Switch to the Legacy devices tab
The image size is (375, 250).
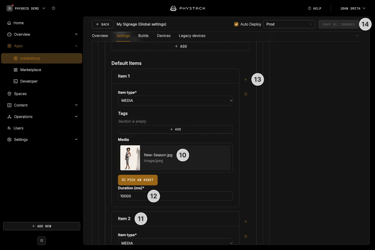[192, 36]
